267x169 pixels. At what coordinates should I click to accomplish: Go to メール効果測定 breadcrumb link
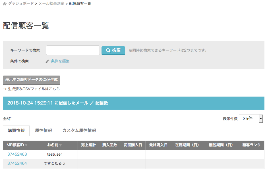click(x=51, y=4)
